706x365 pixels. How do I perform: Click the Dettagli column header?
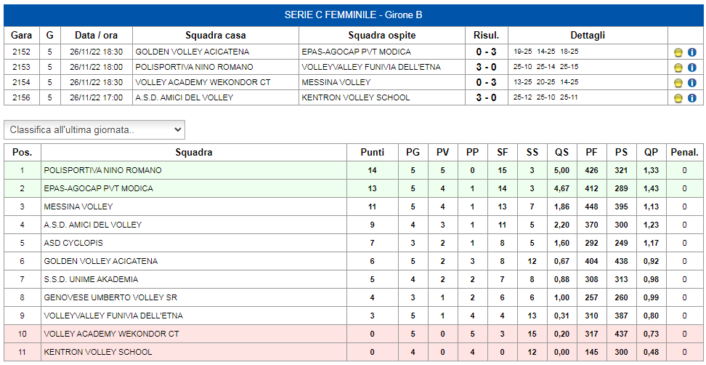point(588,35)
